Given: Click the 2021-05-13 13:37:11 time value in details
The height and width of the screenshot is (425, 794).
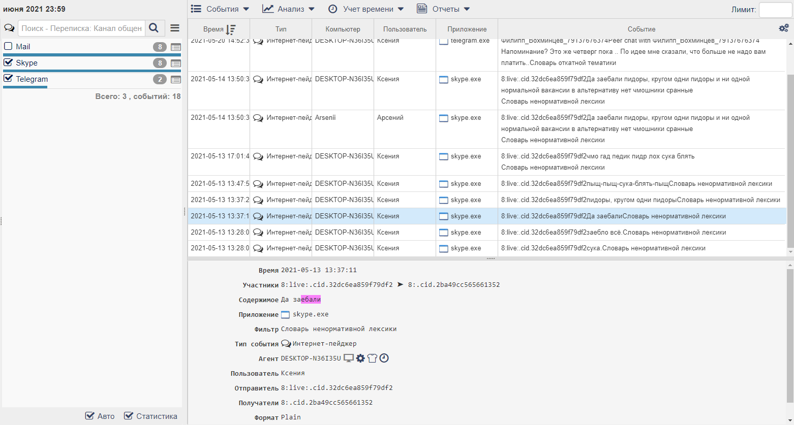Looking at the screenshot, I should coord(319,270).
